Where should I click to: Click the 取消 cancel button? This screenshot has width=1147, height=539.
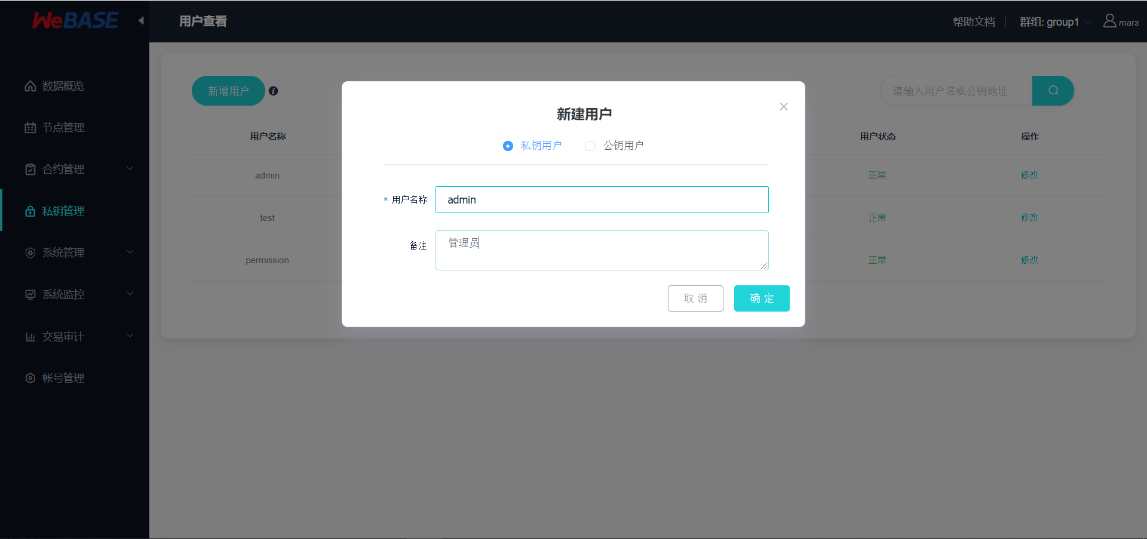695,298
